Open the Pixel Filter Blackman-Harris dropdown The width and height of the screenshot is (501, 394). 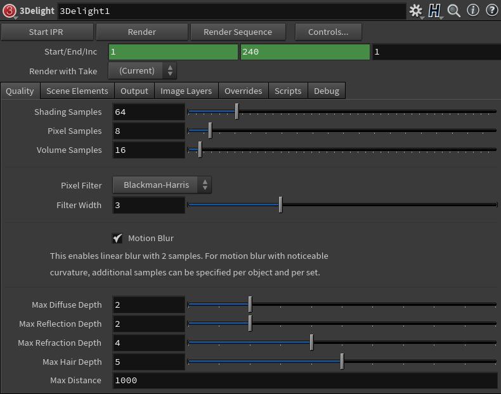coord(162,185)
